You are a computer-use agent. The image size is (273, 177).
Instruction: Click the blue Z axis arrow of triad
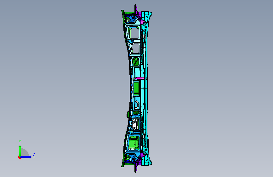click(26, 157)
